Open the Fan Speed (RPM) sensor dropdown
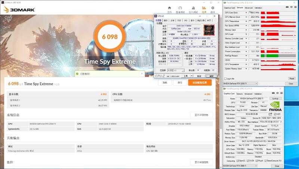The height and width of the screenshot is (169, 299). [x=246, y=25]
